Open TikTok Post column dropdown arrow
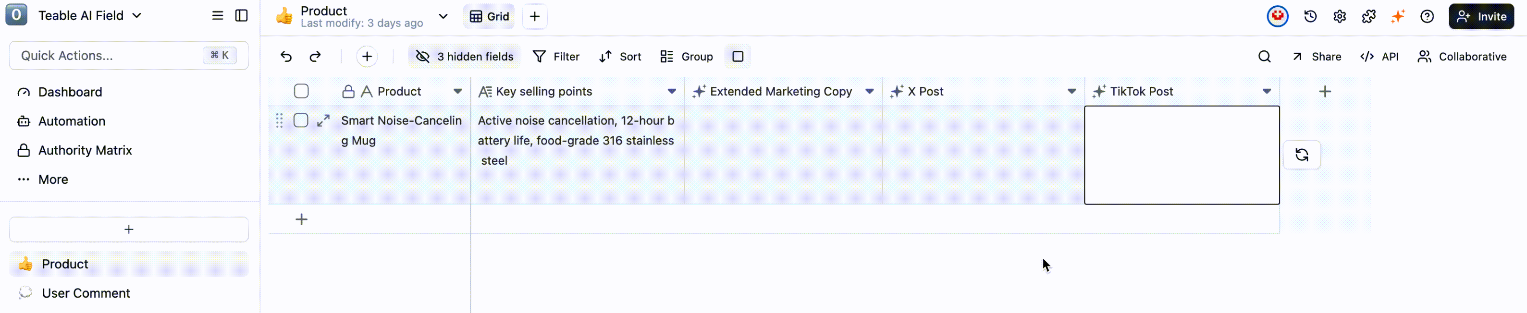The height and width of the screenshot is (313, 1527). click(1267, 91)
